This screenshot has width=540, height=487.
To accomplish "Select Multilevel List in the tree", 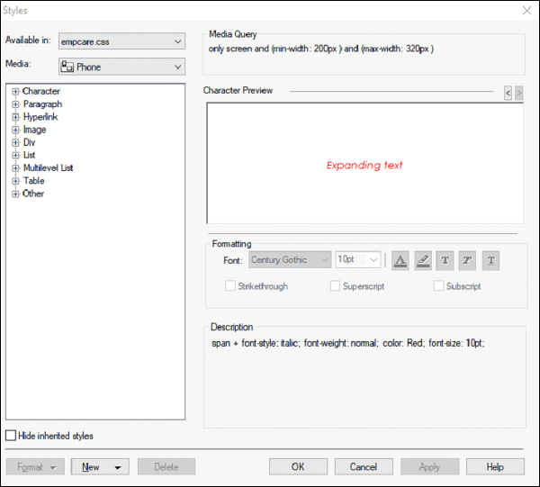I will tap(48, 168).
